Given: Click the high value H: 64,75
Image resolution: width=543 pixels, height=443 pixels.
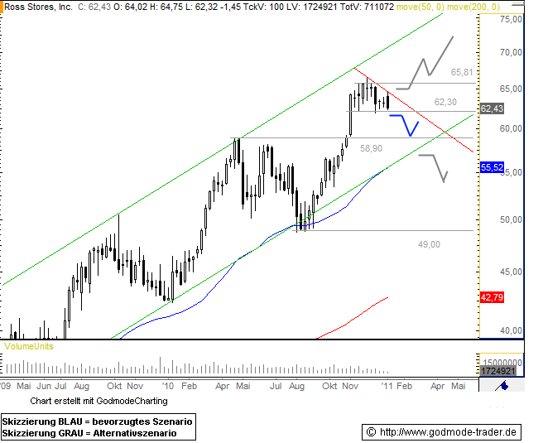Looking at the screenshot, I should pos(166,7).
